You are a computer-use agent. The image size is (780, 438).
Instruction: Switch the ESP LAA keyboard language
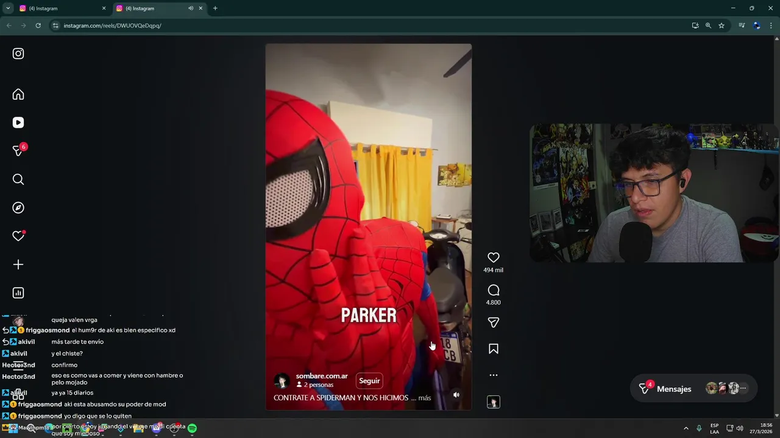tap(714, 428)
